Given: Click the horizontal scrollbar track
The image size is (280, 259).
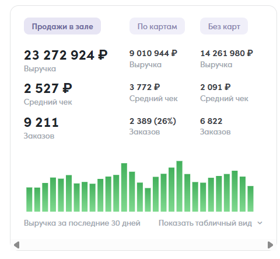Looking at the screenshot, I should coord(143,245).
